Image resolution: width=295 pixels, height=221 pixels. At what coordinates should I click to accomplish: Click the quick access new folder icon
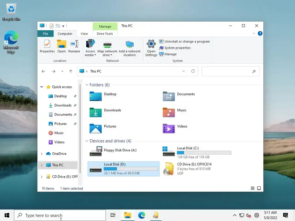(58, 26)
